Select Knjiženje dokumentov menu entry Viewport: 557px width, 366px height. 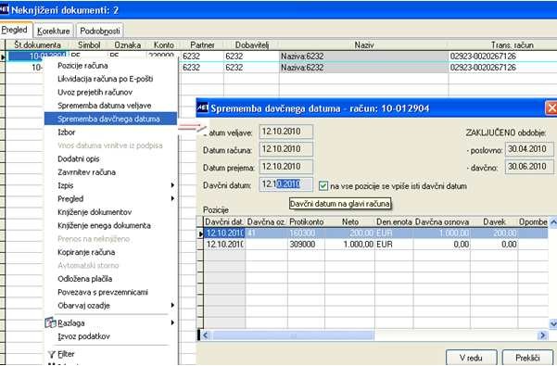(95, 212)
